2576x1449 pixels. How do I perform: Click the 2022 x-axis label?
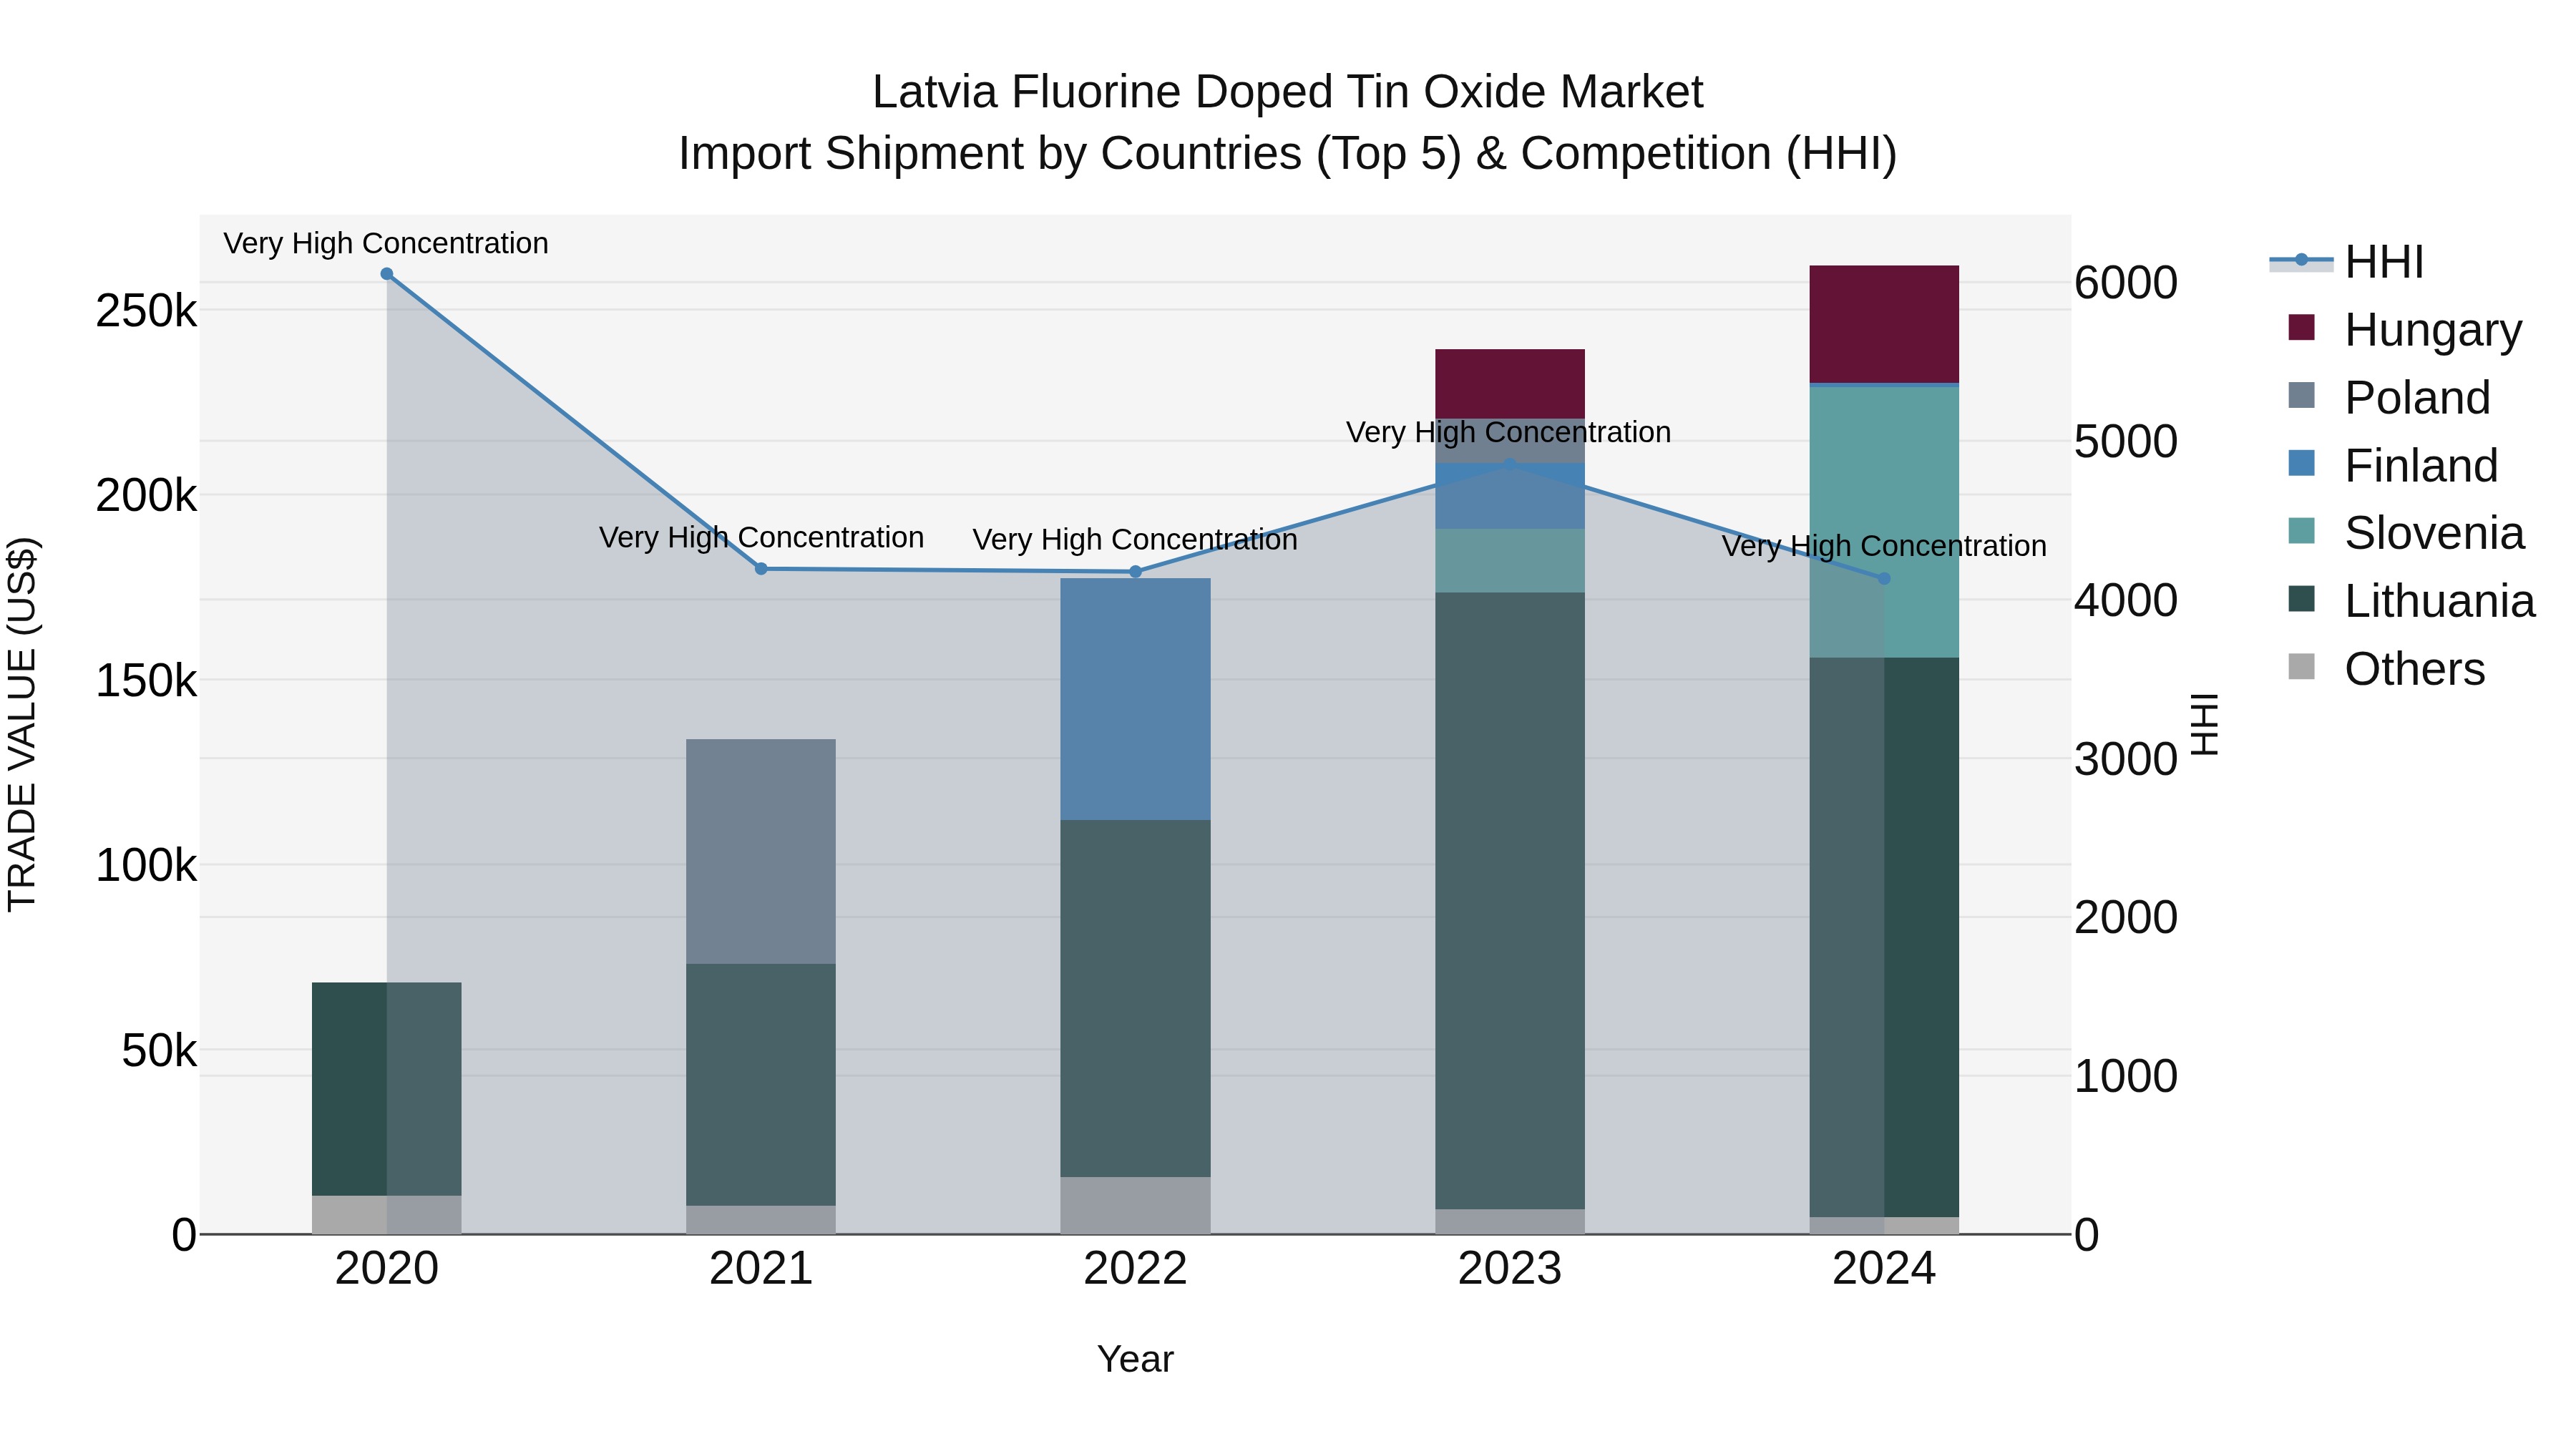coord(1135,1269)
